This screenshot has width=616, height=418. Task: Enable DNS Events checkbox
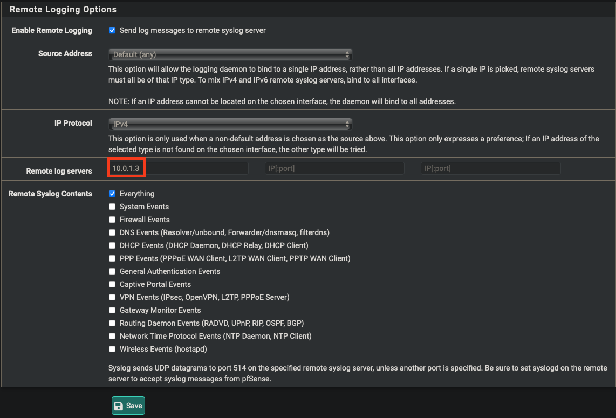click(x=112, y=232)
